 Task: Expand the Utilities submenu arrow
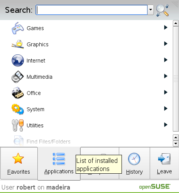tap(165, 125)
